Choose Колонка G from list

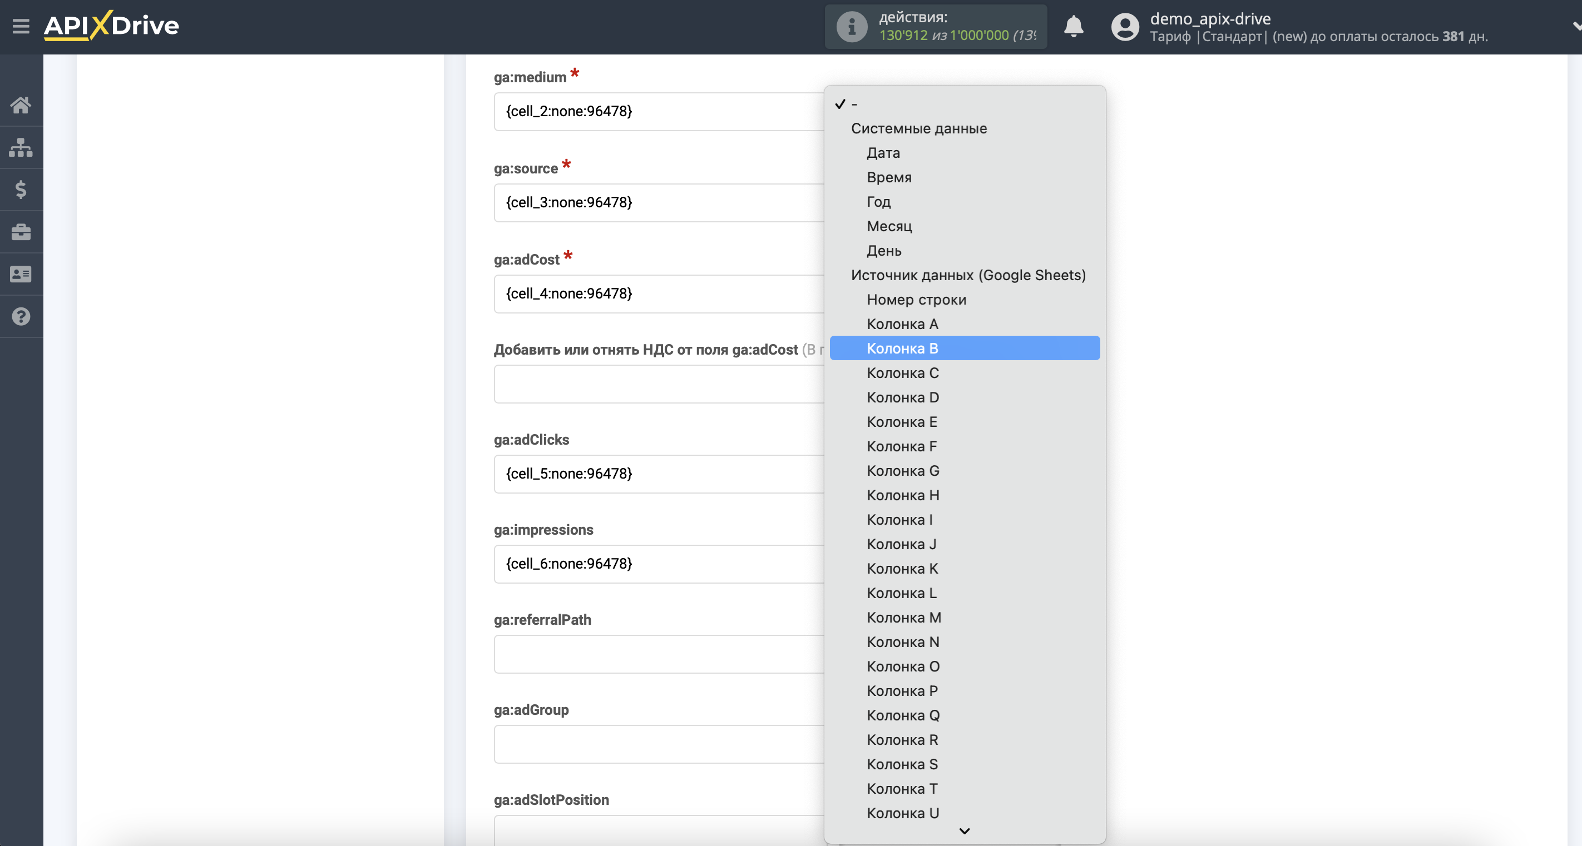pos(964,471)
